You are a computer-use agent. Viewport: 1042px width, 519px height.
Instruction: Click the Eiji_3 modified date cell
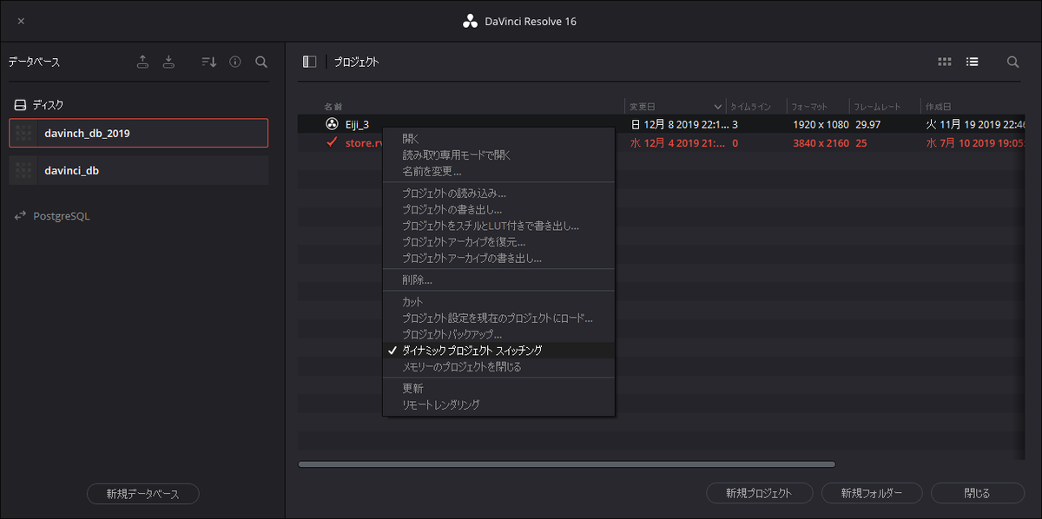coord(678,124)
